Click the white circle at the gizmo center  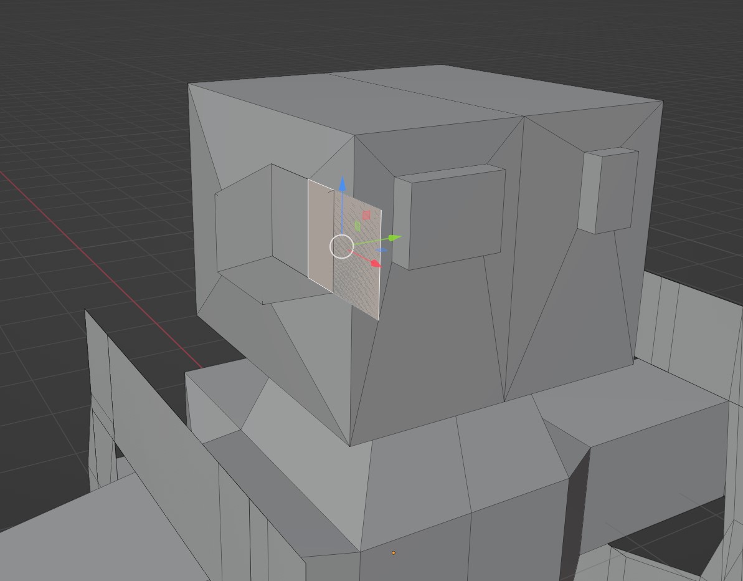coord(342,247)
